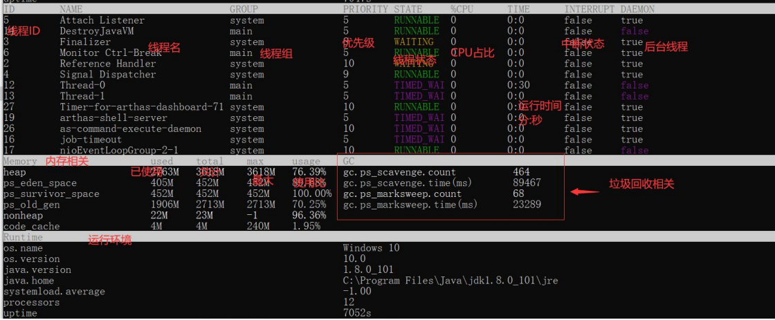Image resolution: width=775 pixels, height=320 pixels.
Task: Click the "heap" memory row label
Action: tap(15, 172)
